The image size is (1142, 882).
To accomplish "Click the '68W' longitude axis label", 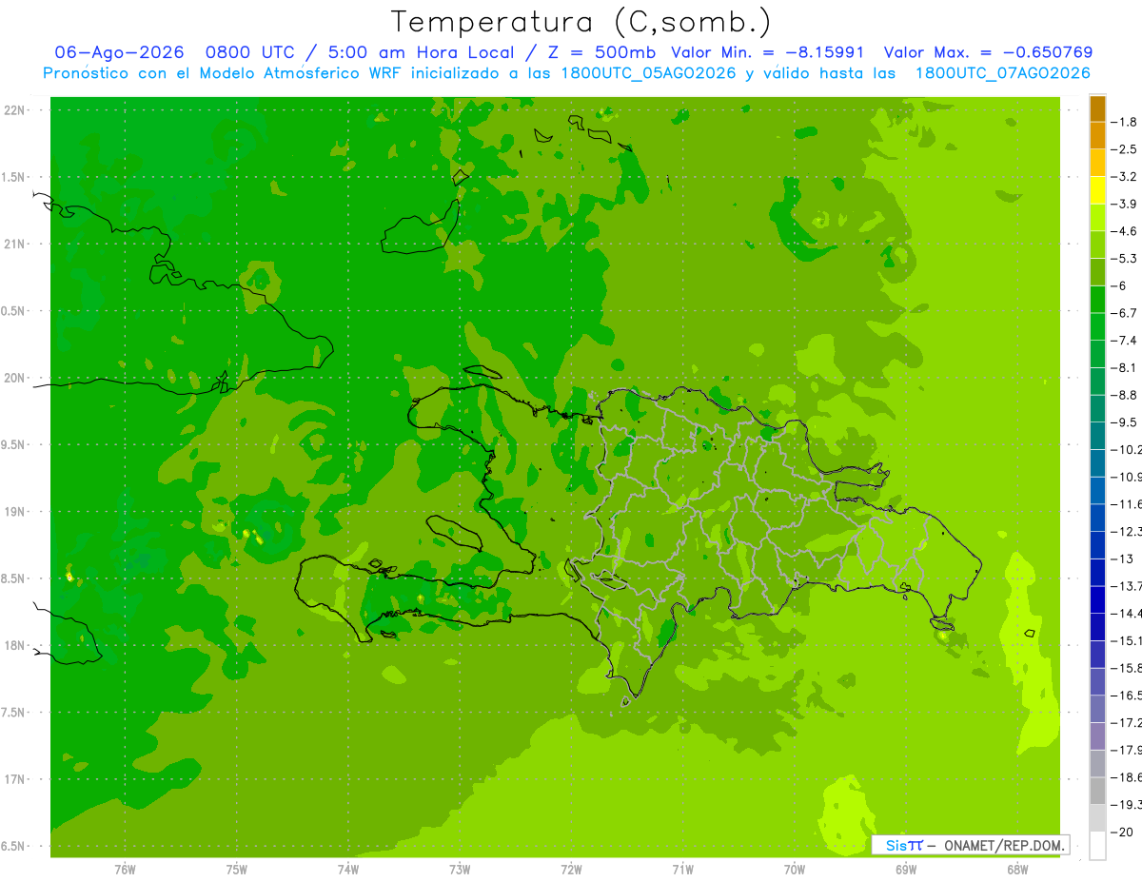I will click(1017, 869).
